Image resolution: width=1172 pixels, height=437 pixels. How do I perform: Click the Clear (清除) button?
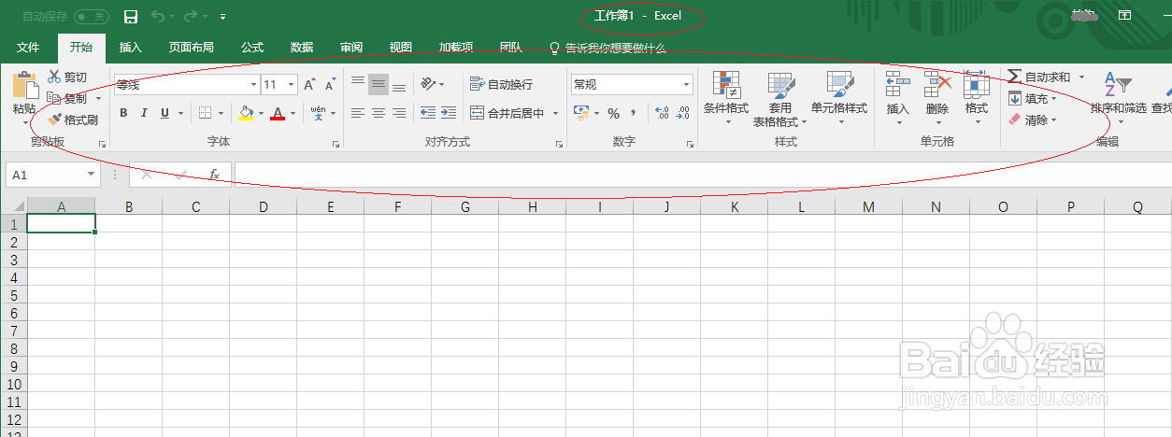(x=1029, y=120)
